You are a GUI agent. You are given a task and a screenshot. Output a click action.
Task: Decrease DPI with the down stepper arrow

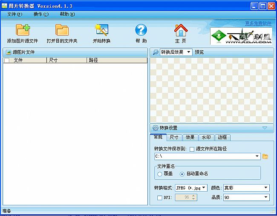point(193,199)
